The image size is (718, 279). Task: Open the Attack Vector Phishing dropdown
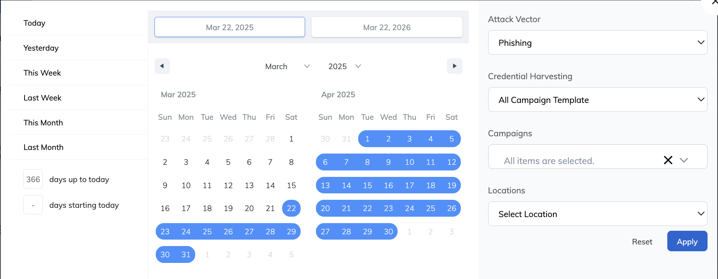coord(598,43)
